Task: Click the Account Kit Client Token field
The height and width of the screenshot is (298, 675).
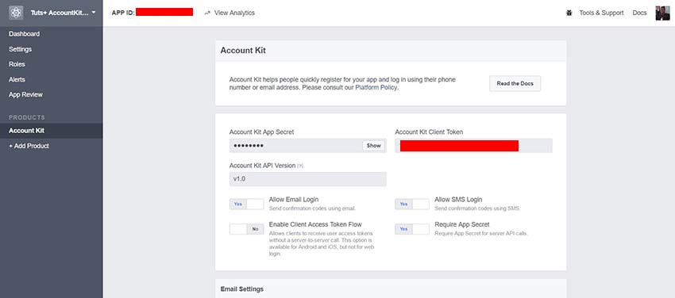Action: (473, 146)
